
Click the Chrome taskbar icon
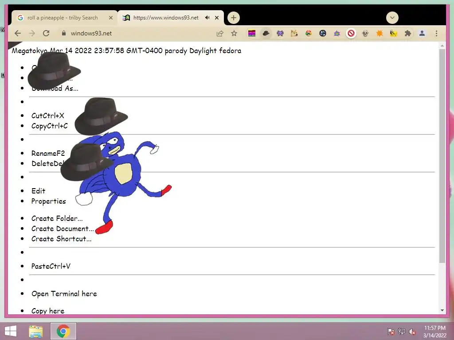pos(63,331)
